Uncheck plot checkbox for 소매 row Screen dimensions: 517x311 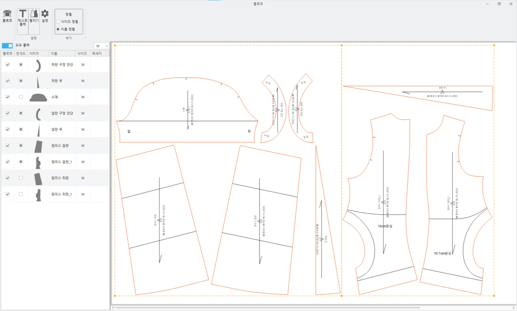[8, 97]
